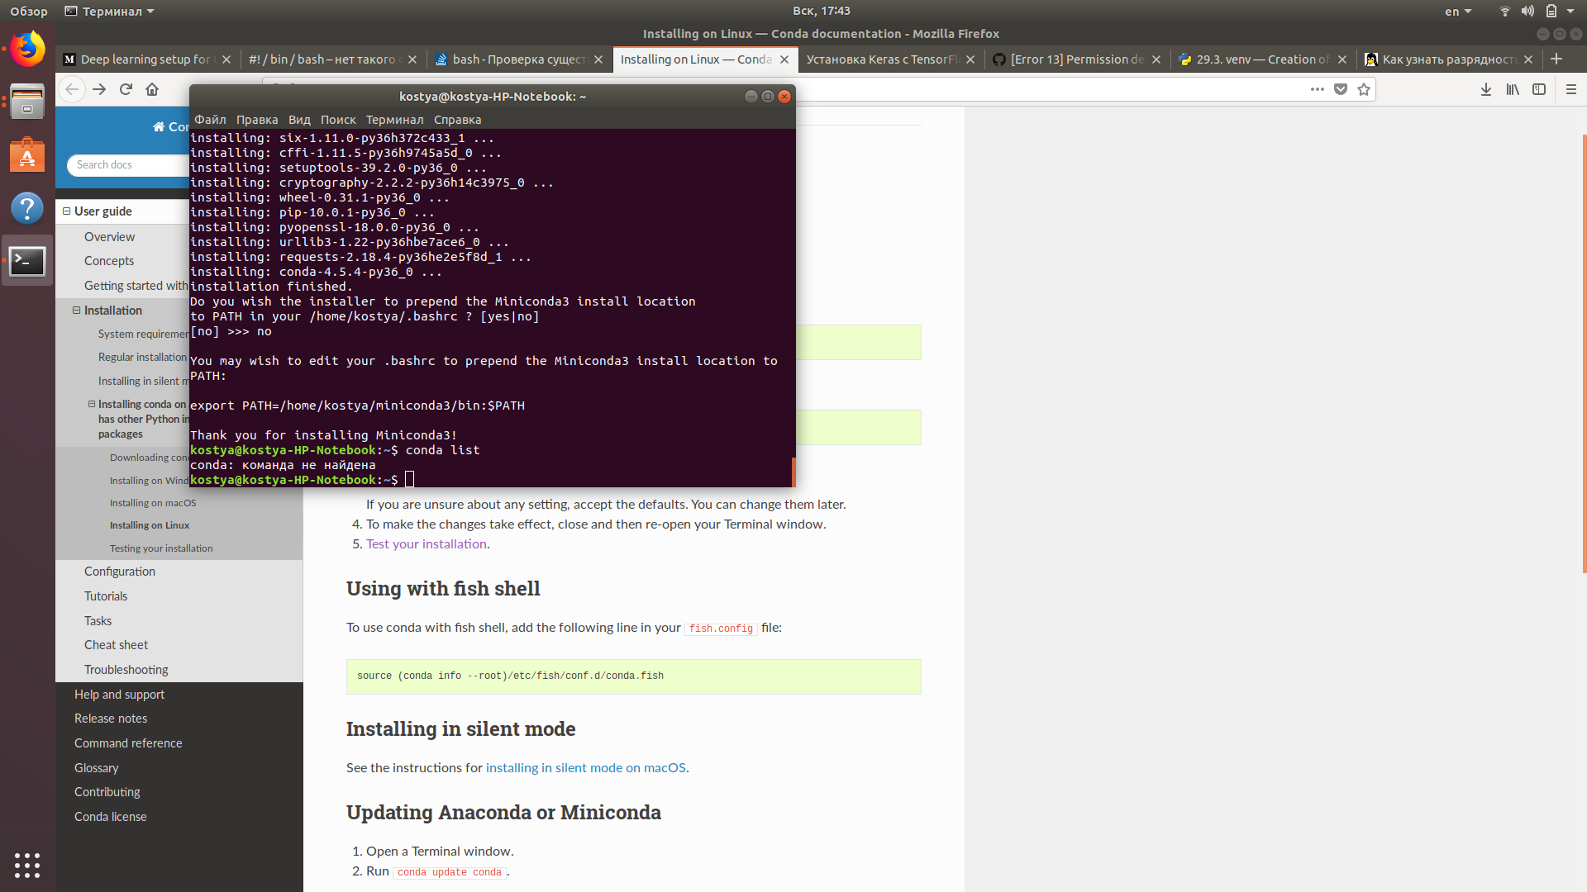This screenshot has width=1587, height=892.
Task: Open the battery indicator in top bar
Action: point(1551,11)
